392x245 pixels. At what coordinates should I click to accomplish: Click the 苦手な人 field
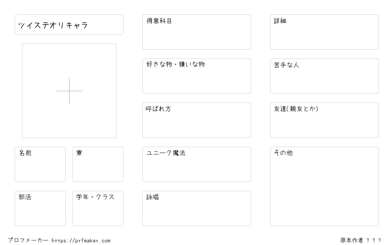coord(324,76)
